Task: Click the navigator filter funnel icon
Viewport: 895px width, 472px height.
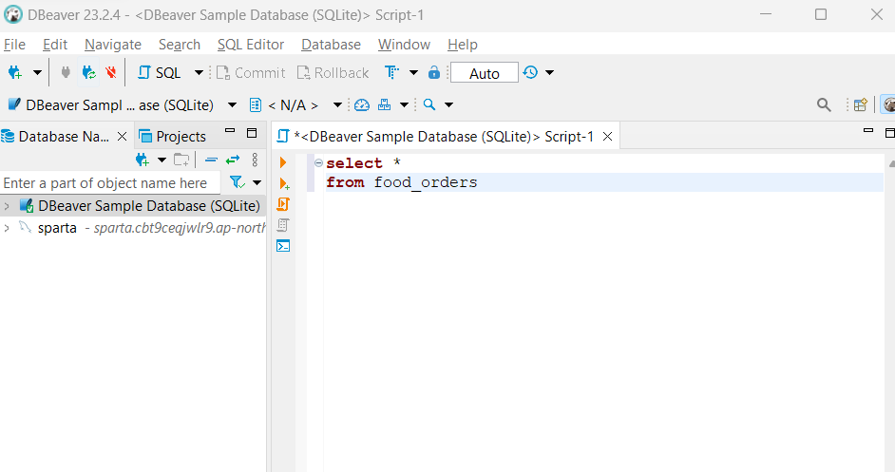Action: tap(237, 182)
